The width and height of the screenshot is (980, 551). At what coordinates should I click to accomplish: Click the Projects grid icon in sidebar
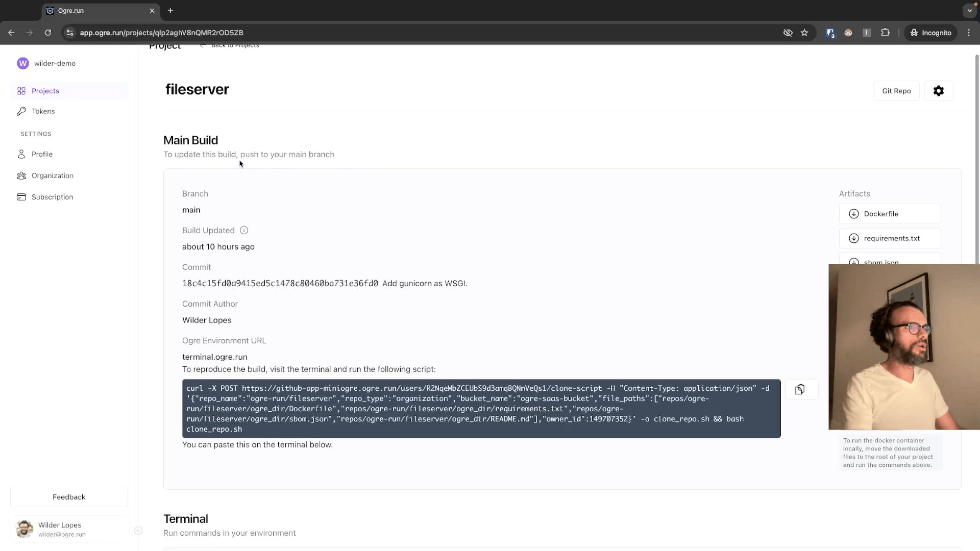coord(21,91)
